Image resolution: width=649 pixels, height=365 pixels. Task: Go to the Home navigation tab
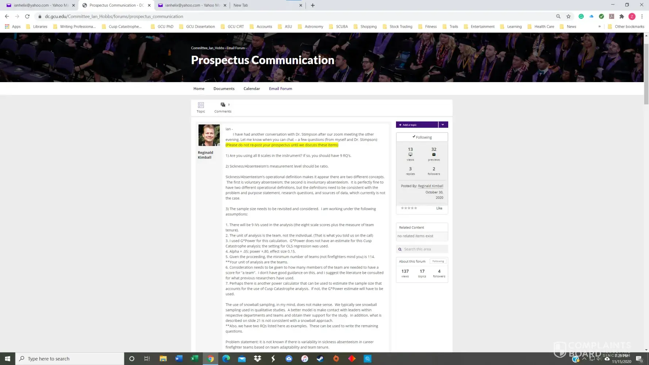(199, 89)
